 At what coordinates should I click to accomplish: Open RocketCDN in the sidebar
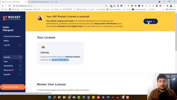point(8,66)
